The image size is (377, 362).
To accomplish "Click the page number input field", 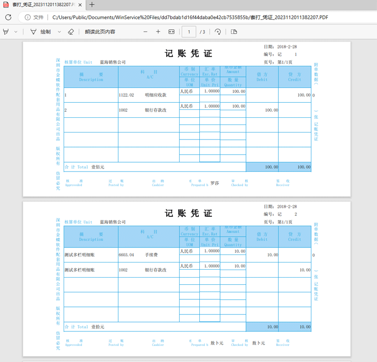I will 189,32.
